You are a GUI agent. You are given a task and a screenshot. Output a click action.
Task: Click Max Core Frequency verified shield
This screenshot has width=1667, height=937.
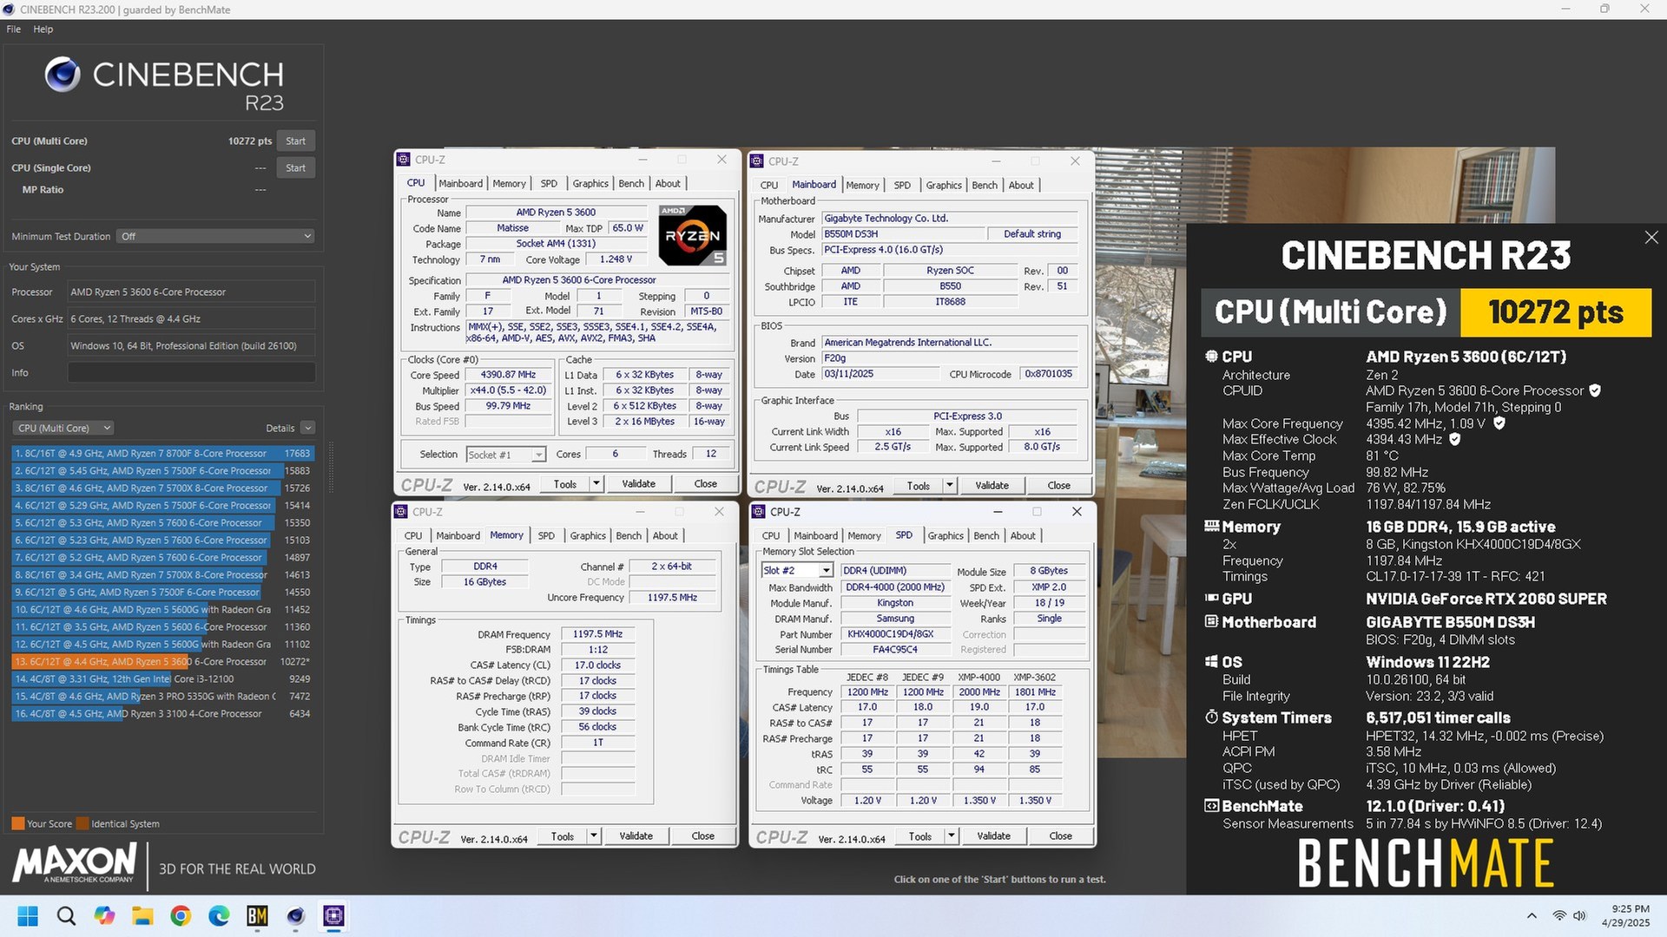(1499, 424)
